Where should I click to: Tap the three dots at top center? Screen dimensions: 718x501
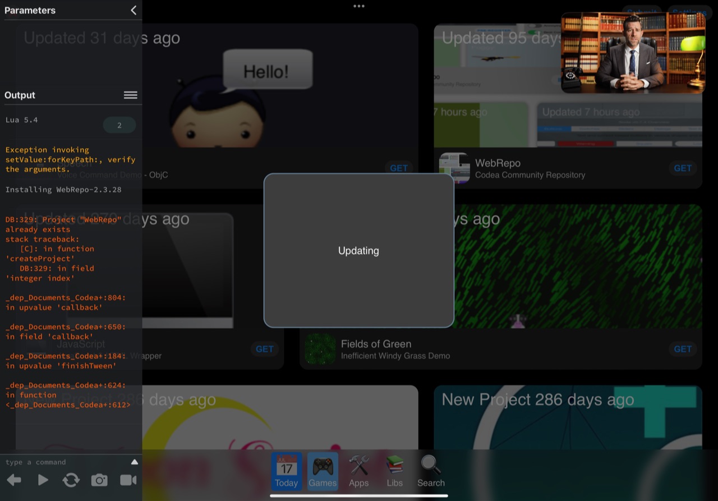coord(359,6)
